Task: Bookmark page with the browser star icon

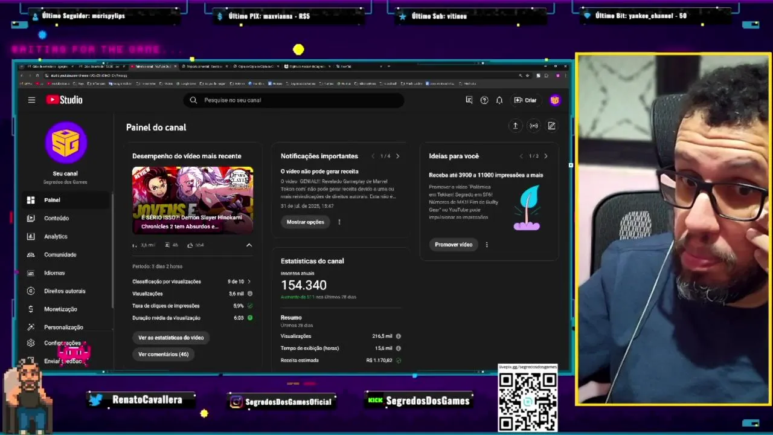Action: 527,76
